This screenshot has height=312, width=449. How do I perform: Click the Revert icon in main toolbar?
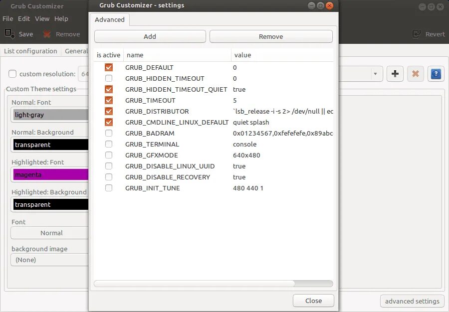click(x=417, y=34)
